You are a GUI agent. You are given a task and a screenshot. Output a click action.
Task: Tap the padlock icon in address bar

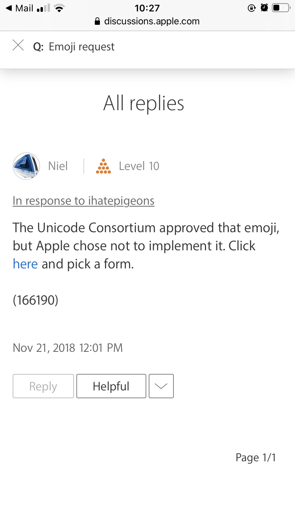pyautogui.click(x=98, y=22)
